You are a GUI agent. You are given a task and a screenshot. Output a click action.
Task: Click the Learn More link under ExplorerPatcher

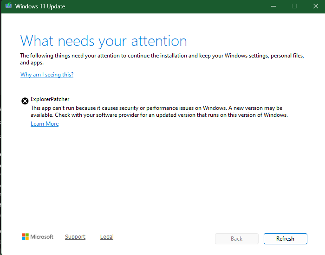[45, 124]
